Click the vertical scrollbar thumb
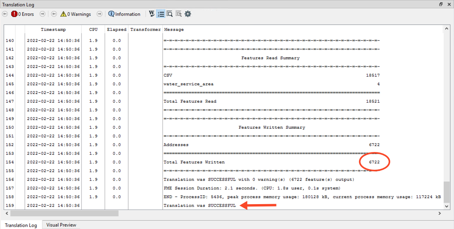The height and width of the screenshot is (229, 454). (446, 192)
